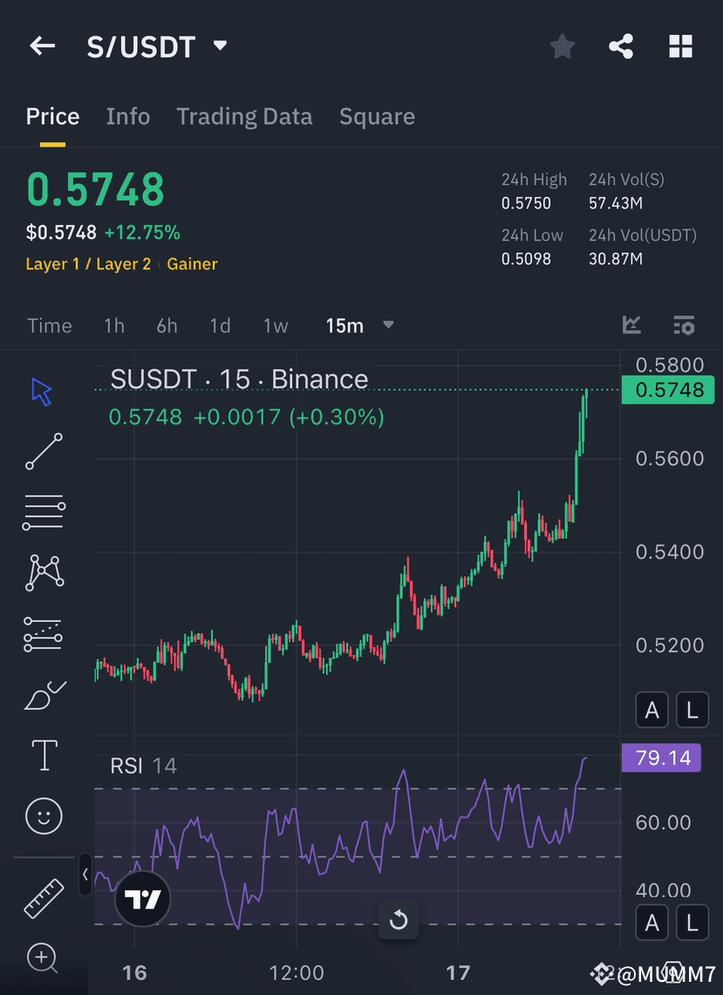723x995 pixels.
Task: Collapse the drawing toolbar chevron
Action: 85,875
